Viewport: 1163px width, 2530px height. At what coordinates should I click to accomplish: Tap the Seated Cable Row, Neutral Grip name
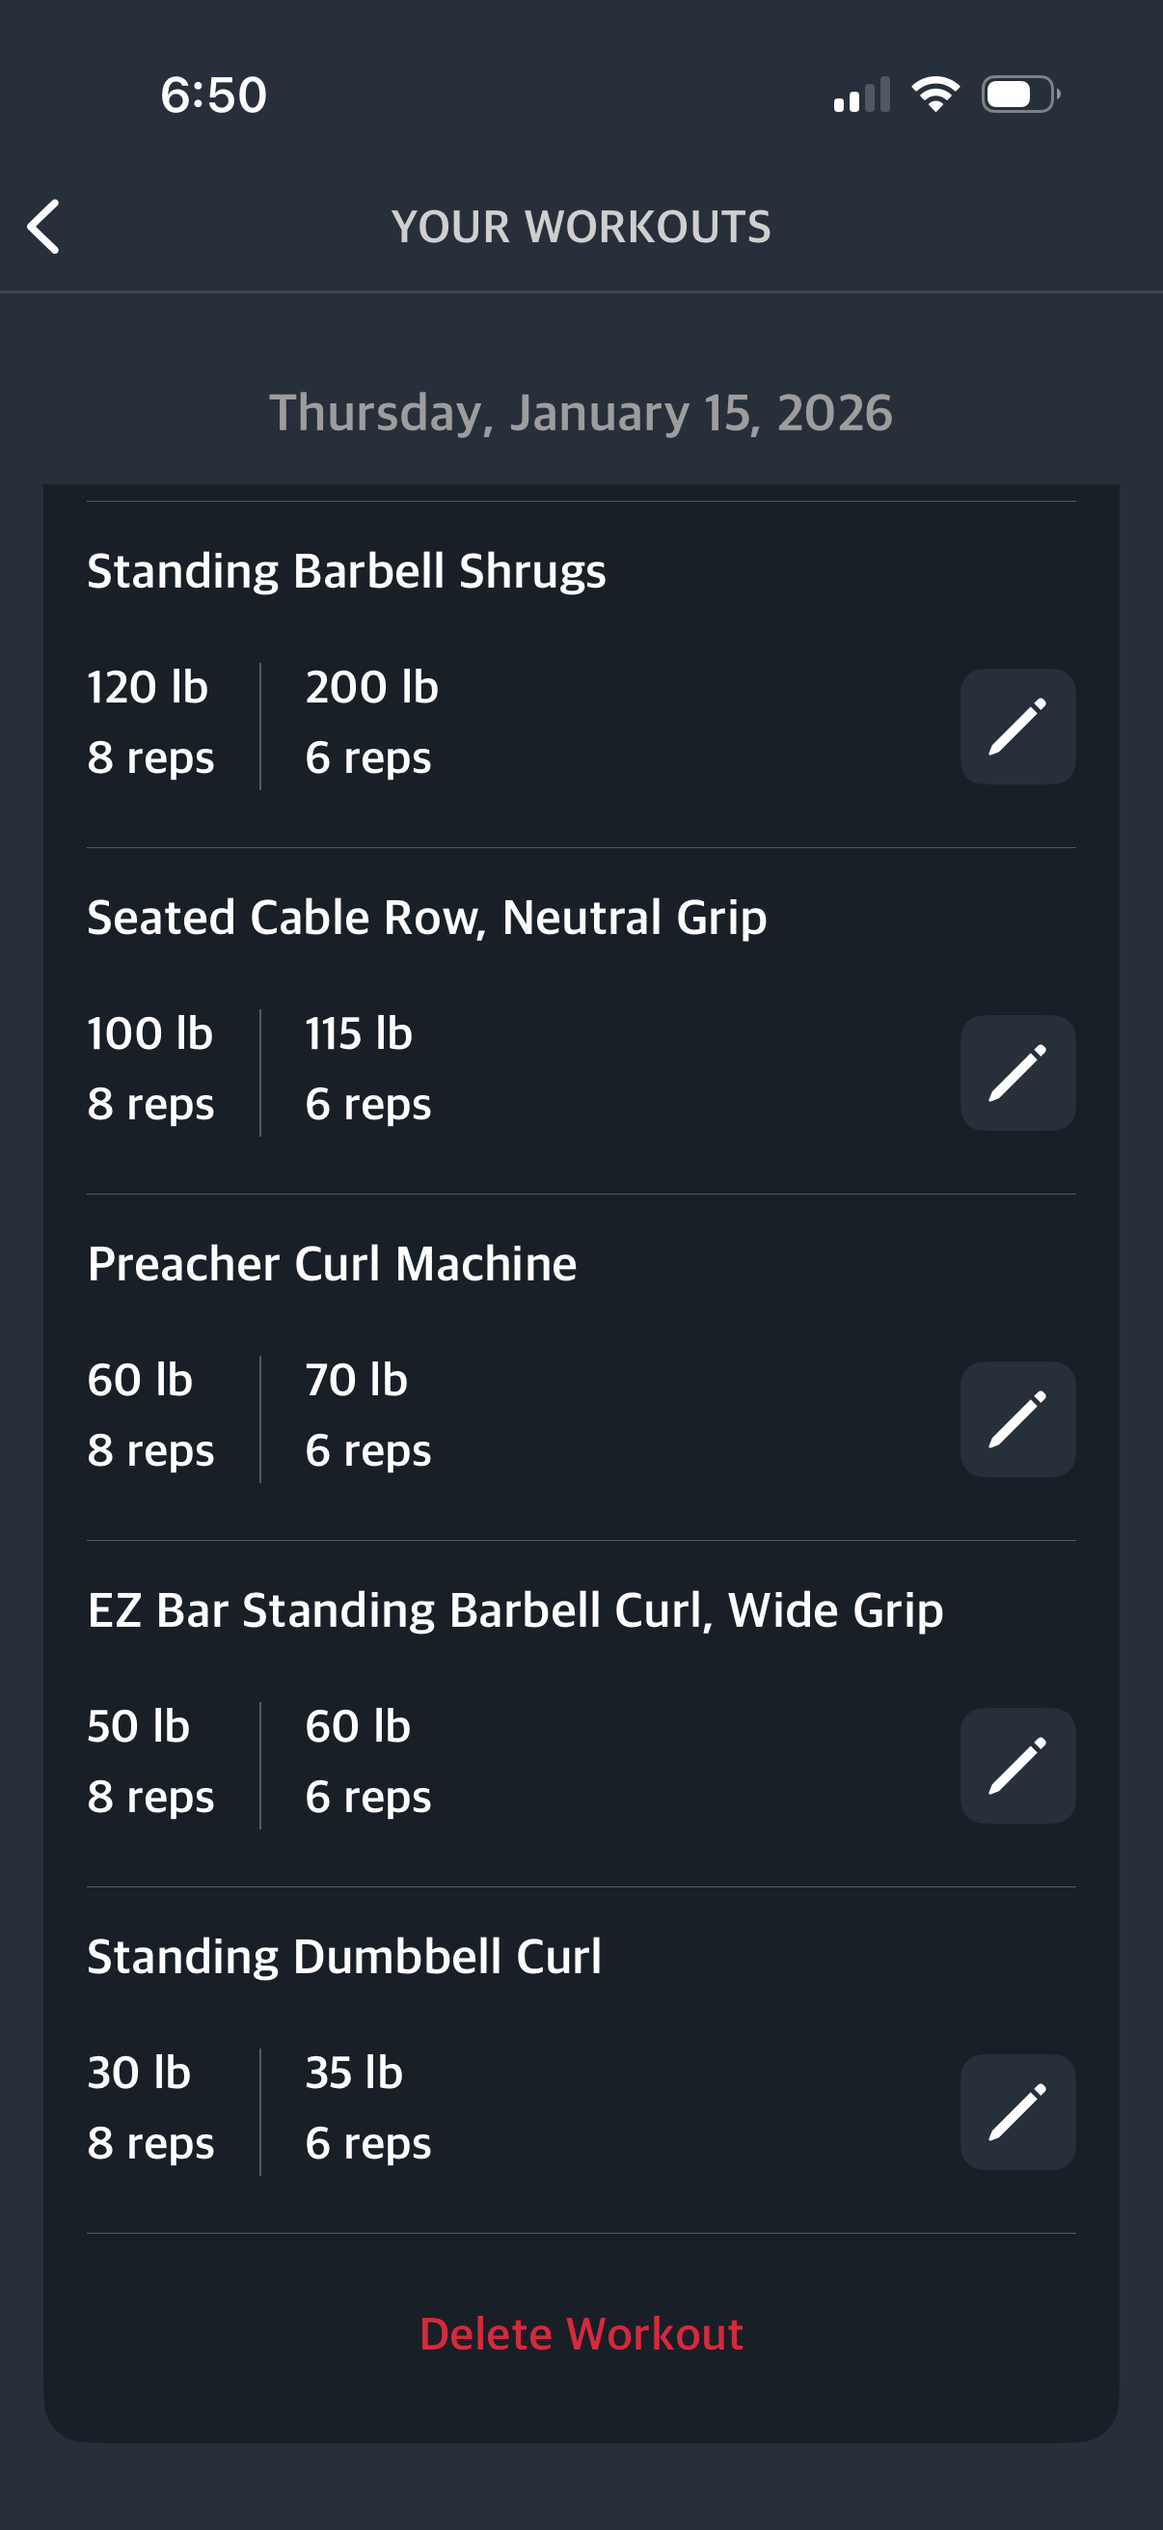[x=427, y=919]
